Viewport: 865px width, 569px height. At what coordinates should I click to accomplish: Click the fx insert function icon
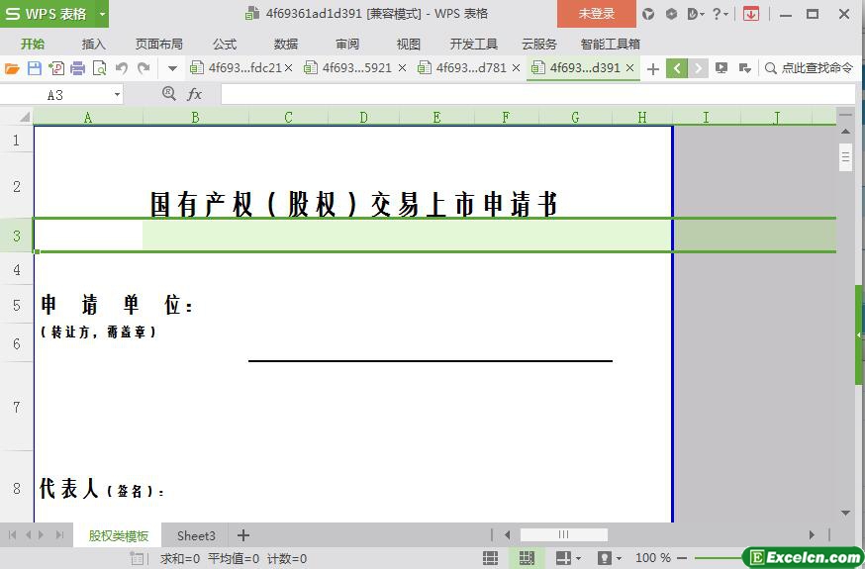195,94
